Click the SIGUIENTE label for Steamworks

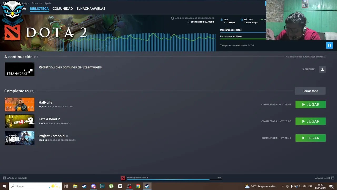click(308, 69)
